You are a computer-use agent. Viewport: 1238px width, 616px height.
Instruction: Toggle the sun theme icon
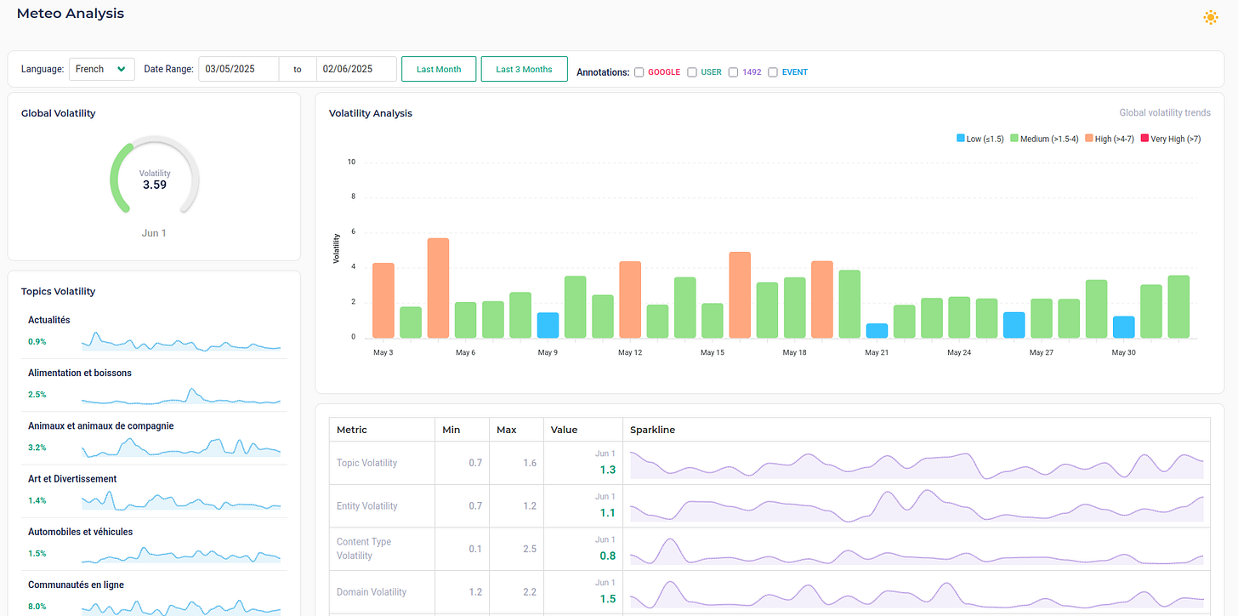1211,17
